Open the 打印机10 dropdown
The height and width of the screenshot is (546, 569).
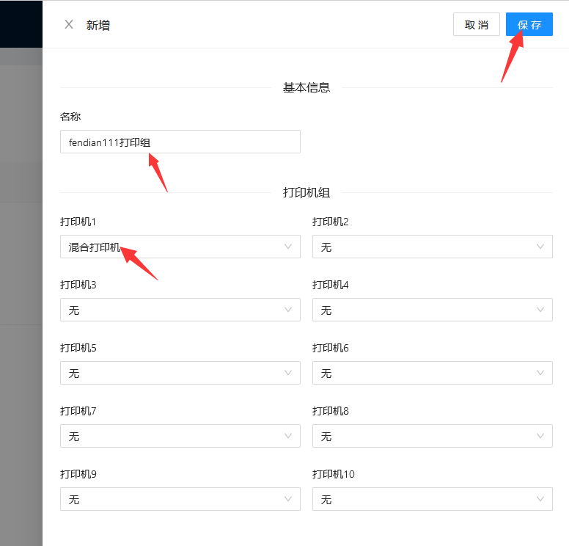(432, 499)
